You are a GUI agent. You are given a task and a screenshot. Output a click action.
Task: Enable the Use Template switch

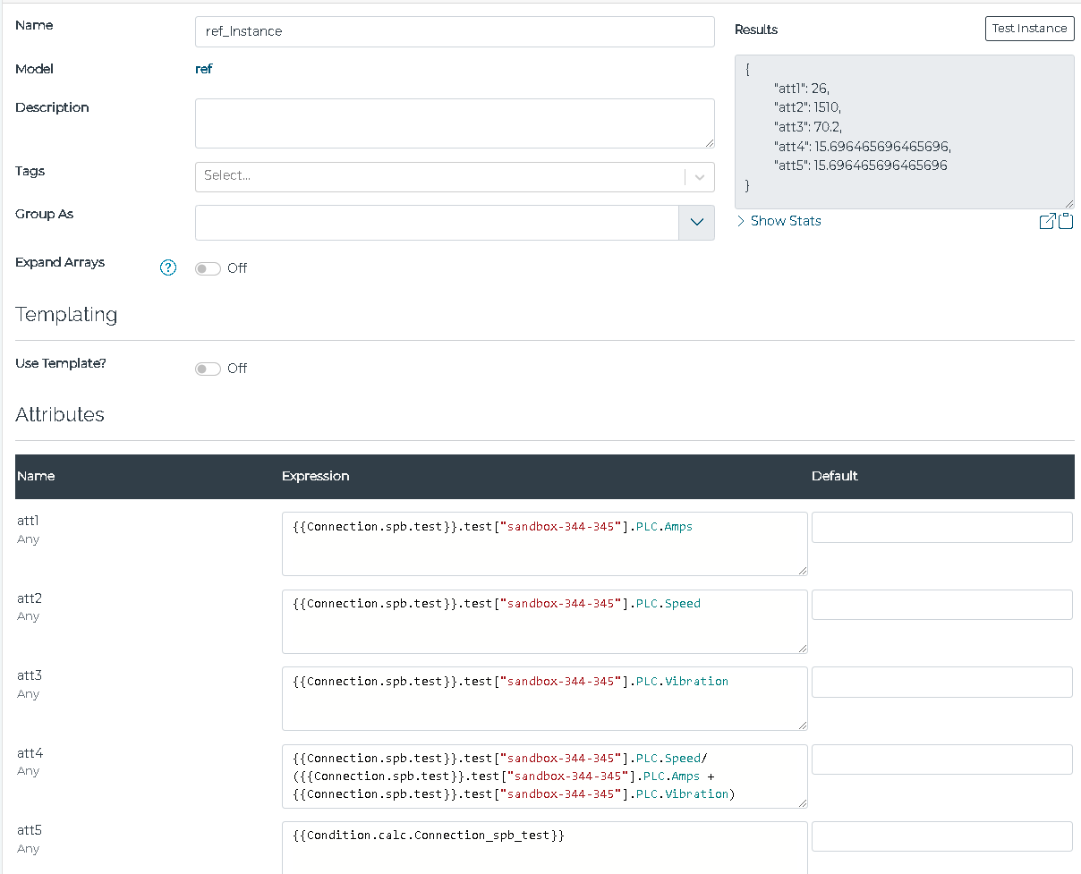[x=208, y=369]
